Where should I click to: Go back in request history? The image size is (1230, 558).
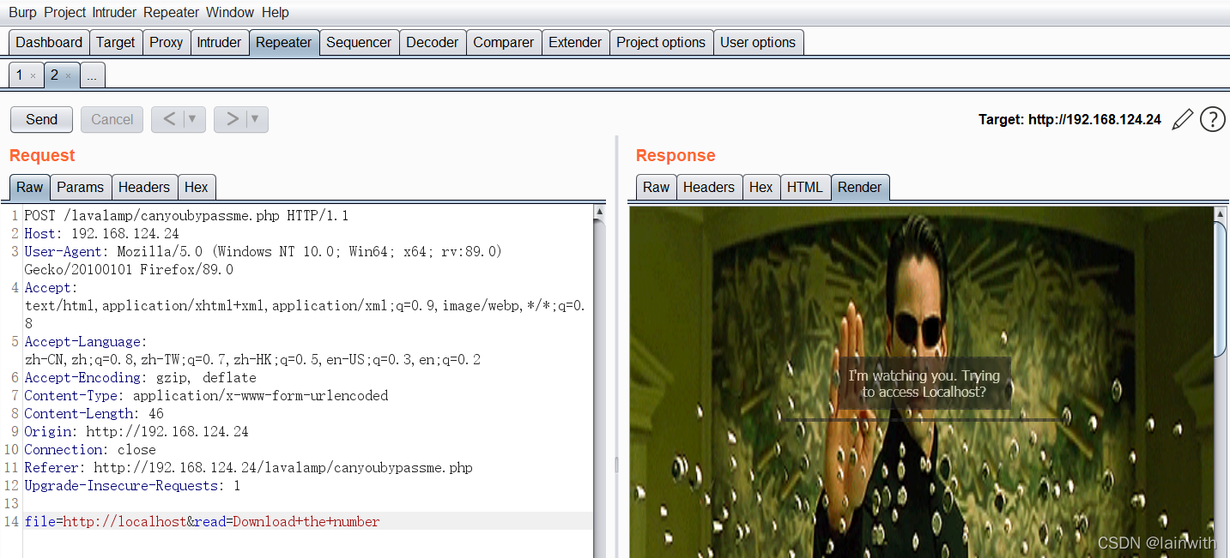click(x=169, y=119)
